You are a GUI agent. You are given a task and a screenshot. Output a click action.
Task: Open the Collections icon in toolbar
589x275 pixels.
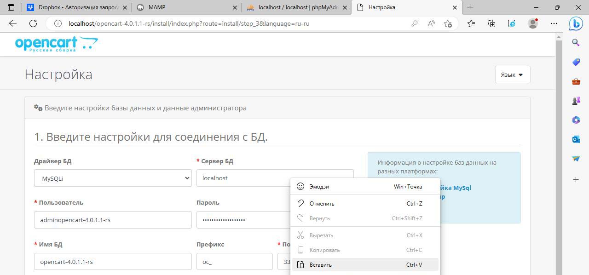[491, 23]
